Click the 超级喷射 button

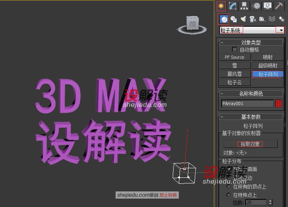[x=268, y=66]
